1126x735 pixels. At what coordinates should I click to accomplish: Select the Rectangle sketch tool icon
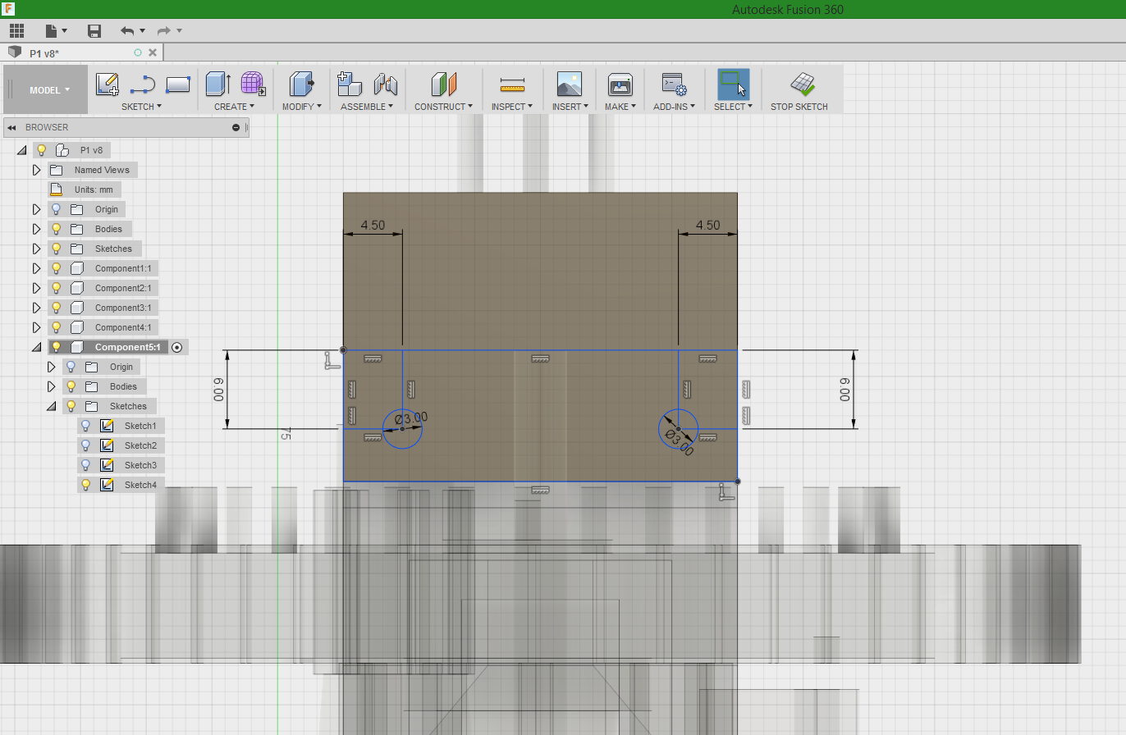(178, 84)
